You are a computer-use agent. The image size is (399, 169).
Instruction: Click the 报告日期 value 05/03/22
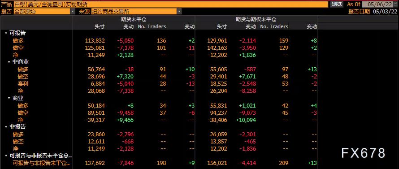tap(385, 12)
